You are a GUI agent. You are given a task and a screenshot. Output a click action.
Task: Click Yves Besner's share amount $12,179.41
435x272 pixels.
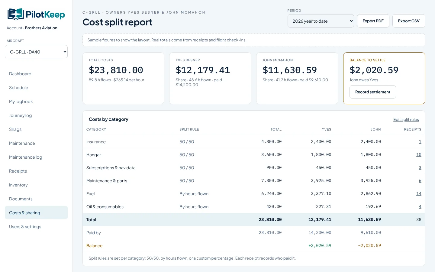point(203,70)
